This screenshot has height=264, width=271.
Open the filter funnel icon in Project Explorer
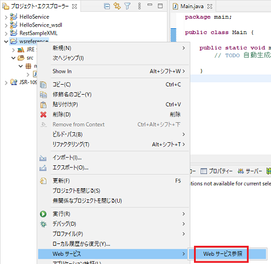point(128,6)
